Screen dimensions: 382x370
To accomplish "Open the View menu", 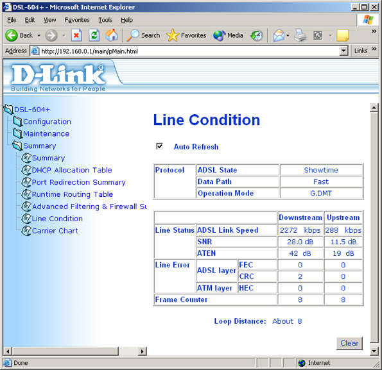I will coord(49,20).
